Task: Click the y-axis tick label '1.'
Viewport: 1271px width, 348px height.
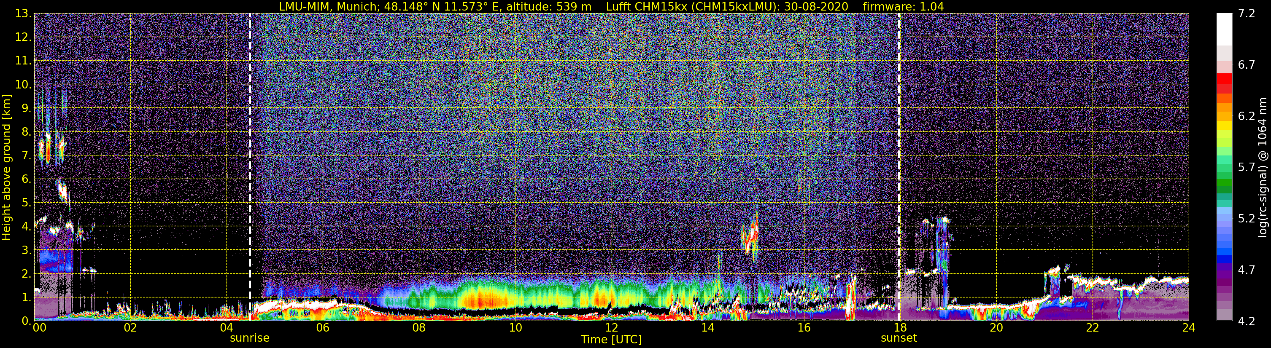Action: pos(27,297)
